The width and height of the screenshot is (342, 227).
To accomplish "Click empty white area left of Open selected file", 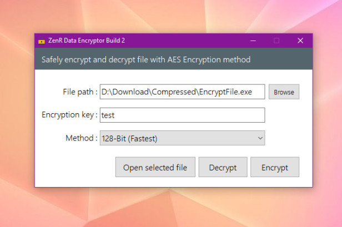I will tap(75, 168).
